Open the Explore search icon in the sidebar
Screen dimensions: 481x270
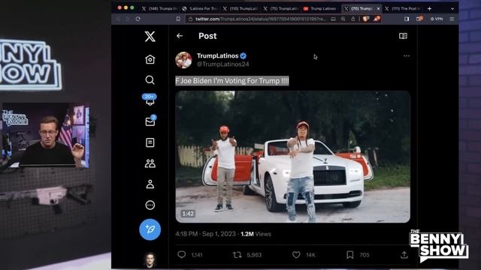tap(150, 80)
